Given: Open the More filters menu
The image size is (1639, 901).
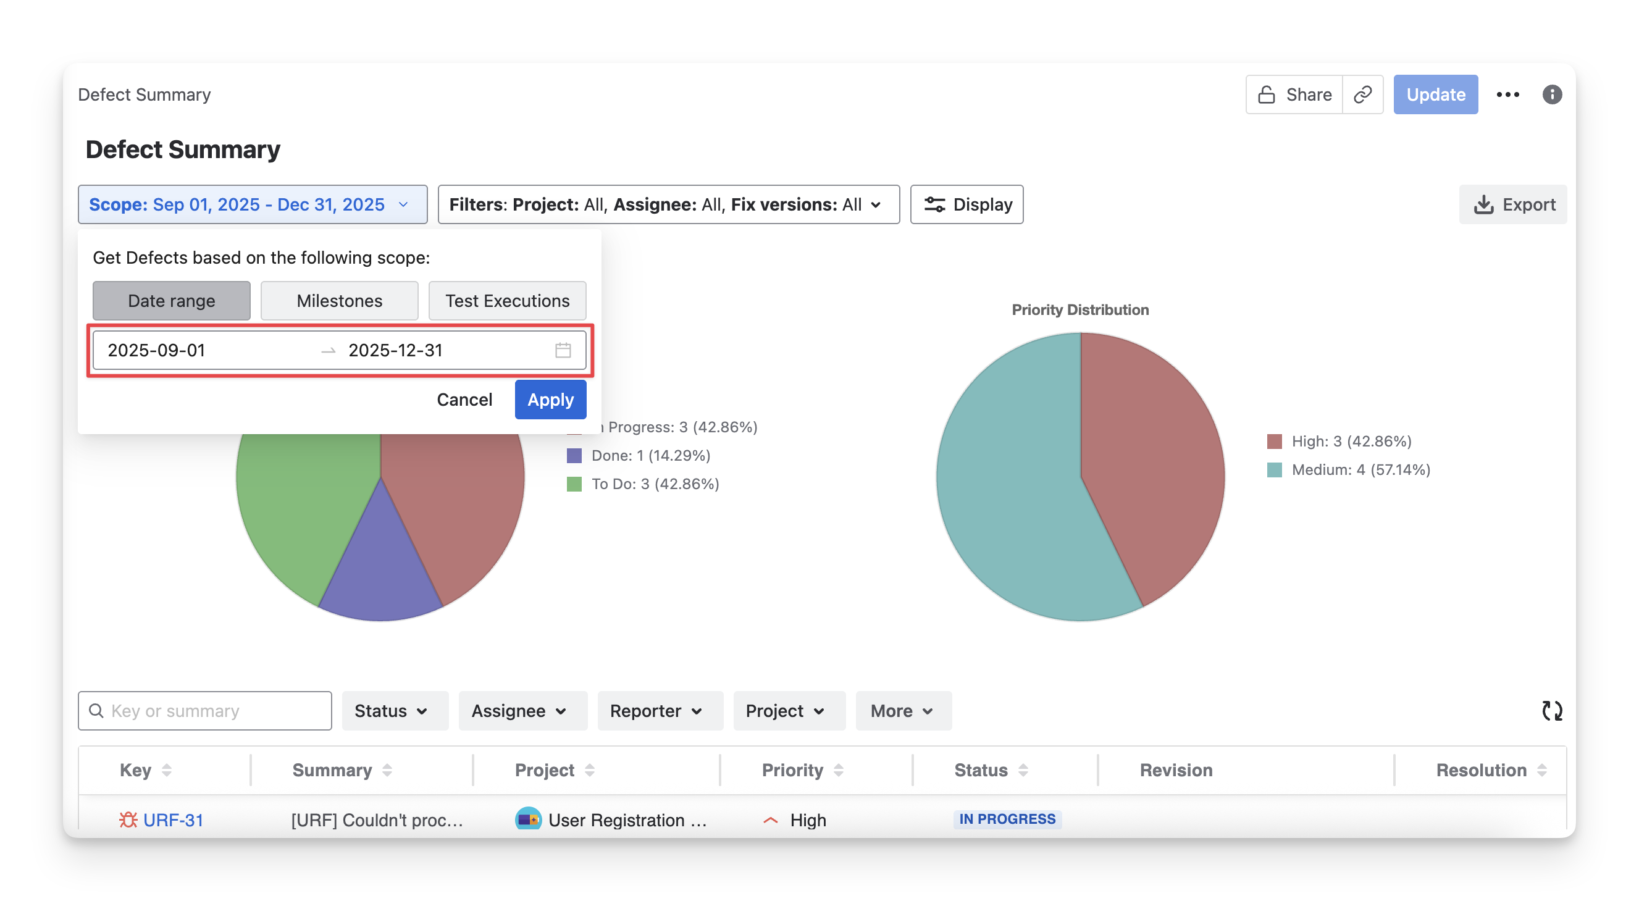Looking at the screenshot, I should pos(903,711).
